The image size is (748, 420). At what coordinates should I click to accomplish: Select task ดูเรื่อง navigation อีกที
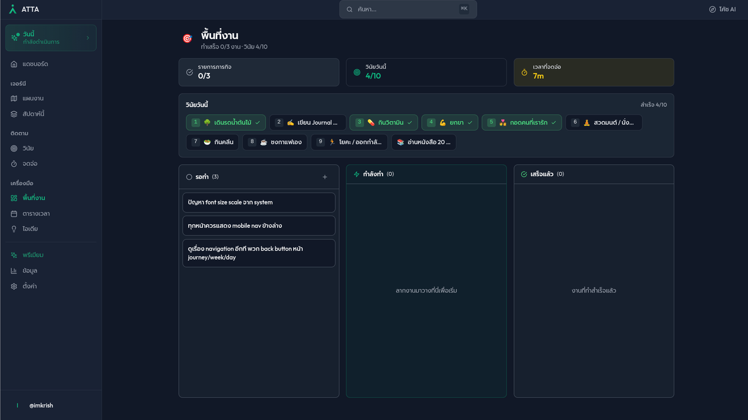click(x=259, y=253)
